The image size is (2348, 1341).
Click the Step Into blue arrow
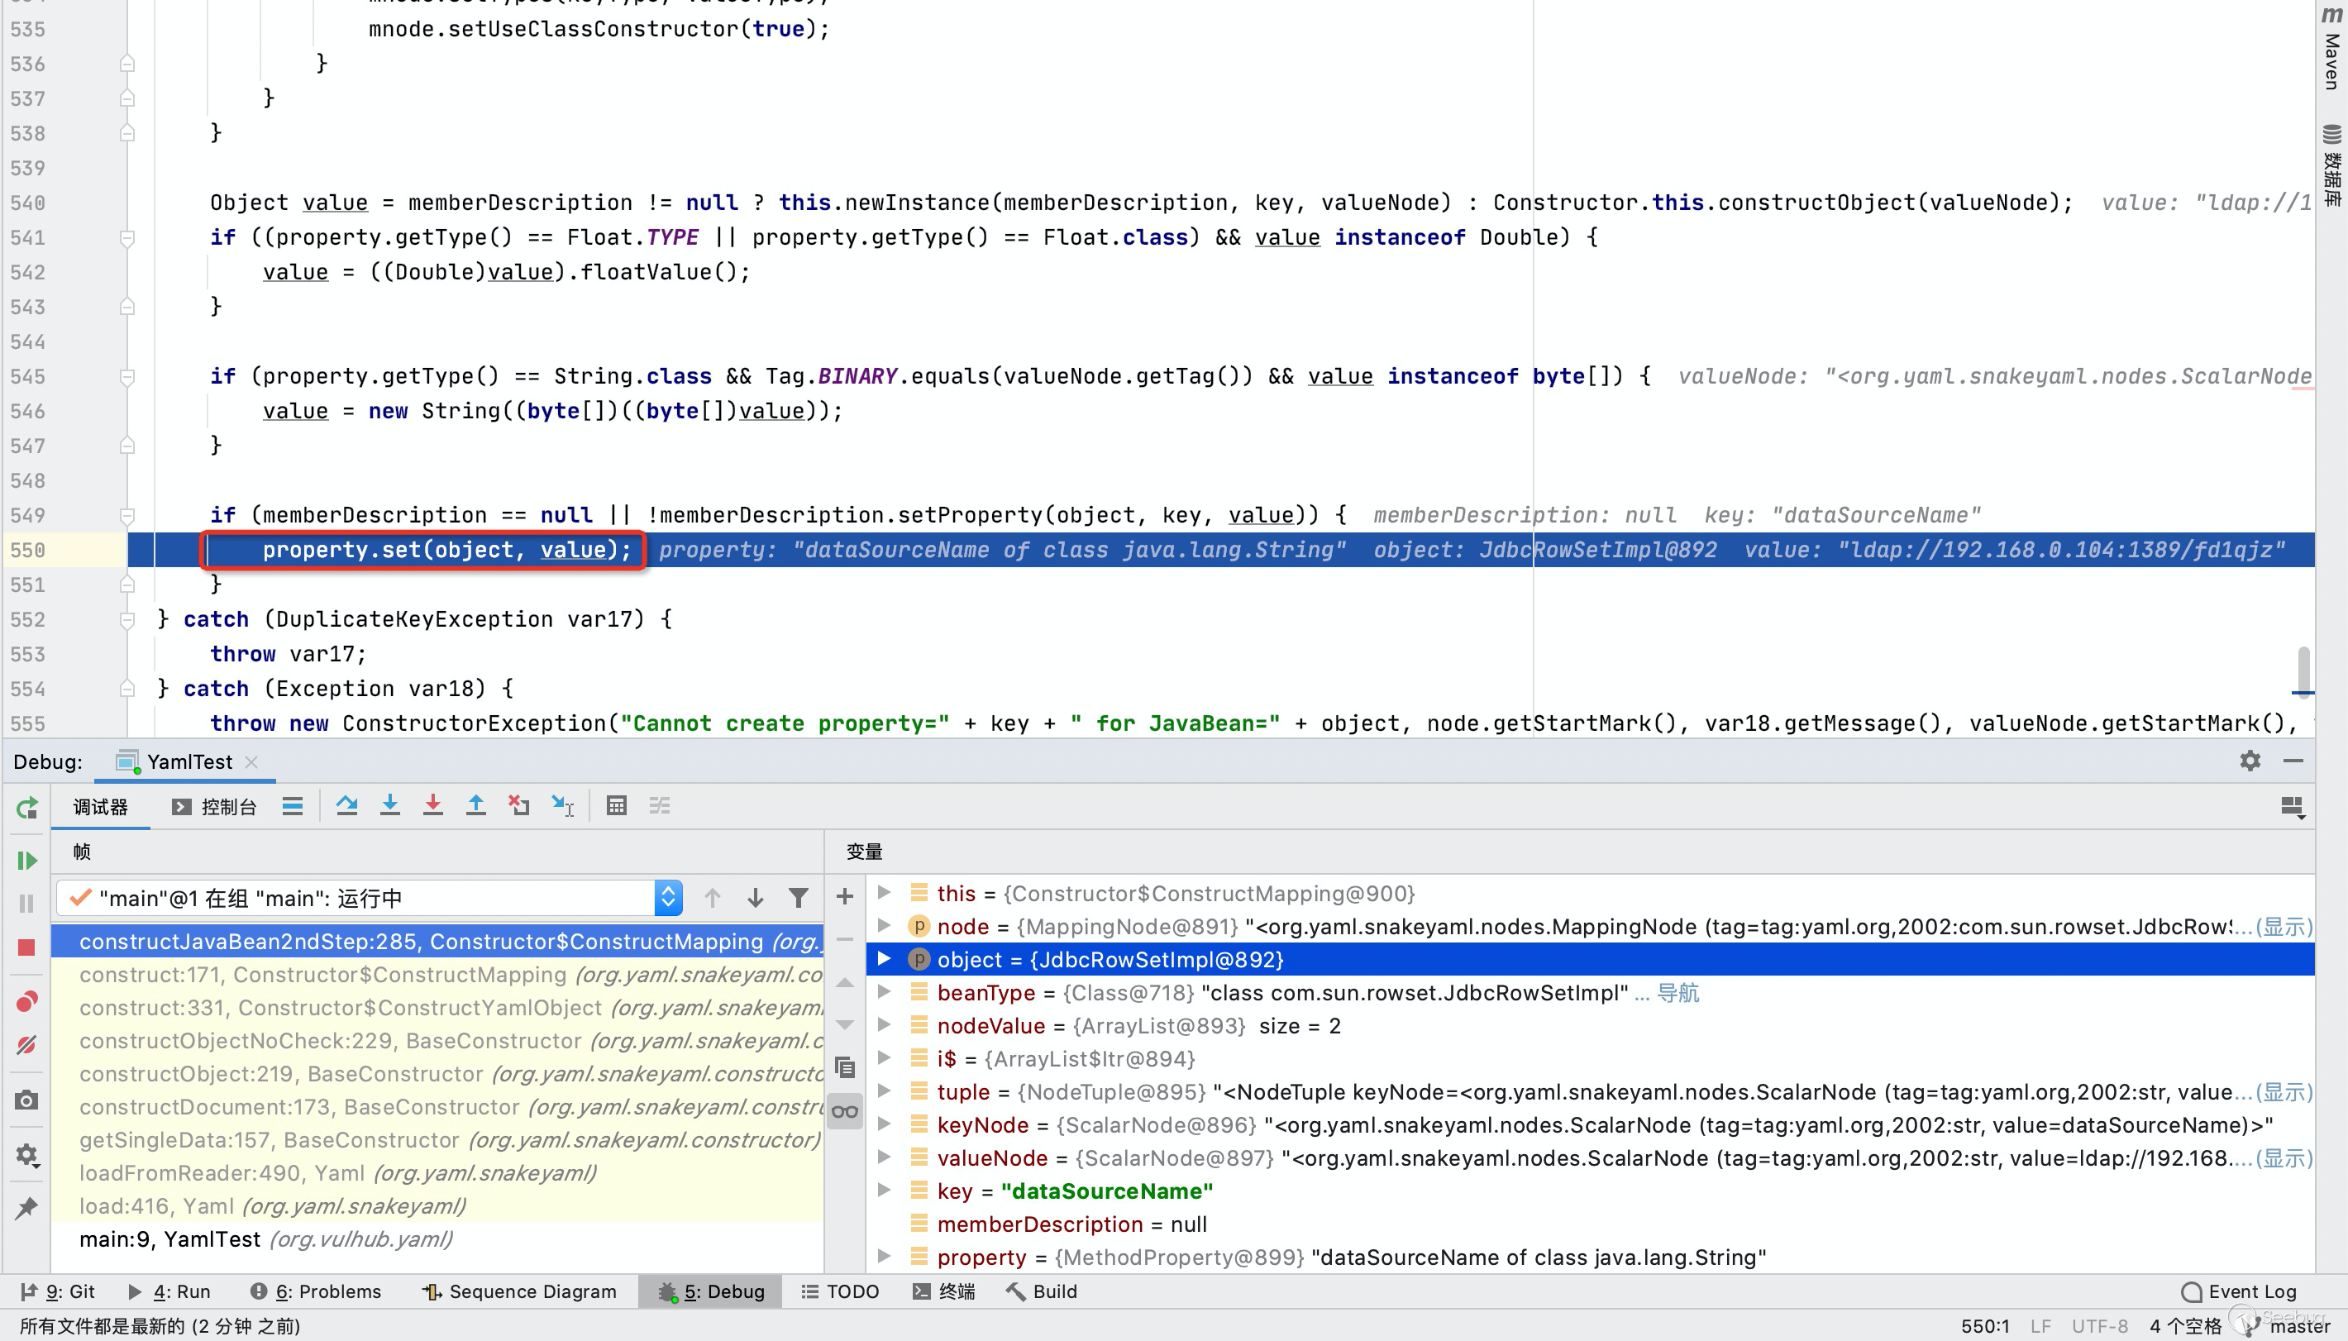(389, 806)
